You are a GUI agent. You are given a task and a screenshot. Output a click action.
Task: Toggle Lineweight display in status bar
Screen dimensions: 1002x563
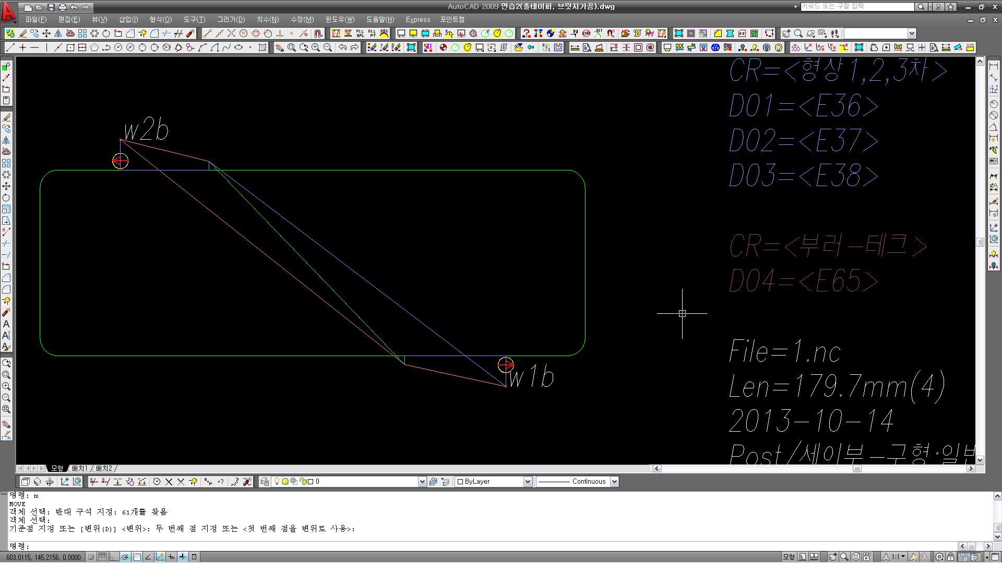pos(183,557)
